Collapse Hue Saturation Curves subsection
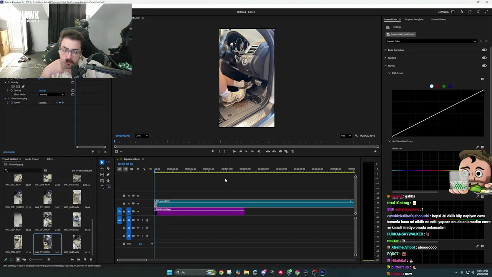Image resolution: width=492 pixels, height=277 pixels. 389,141
